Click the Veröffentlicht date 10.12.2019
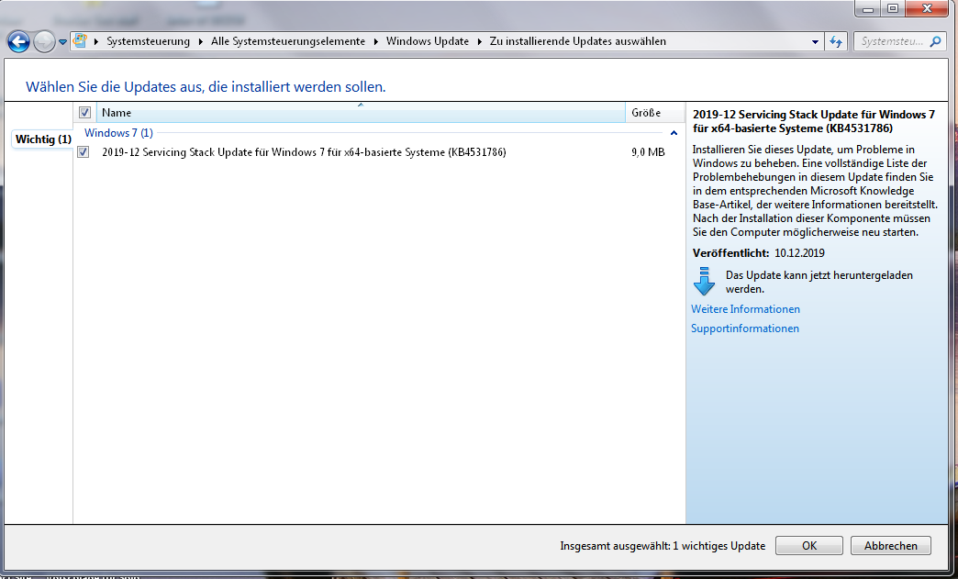958x579 pixels. pyautogui.click(x=799, y=253)
